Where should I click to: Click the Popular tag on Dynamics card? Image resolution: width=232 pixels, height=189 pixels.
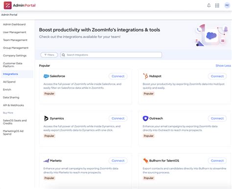point(49,136)
